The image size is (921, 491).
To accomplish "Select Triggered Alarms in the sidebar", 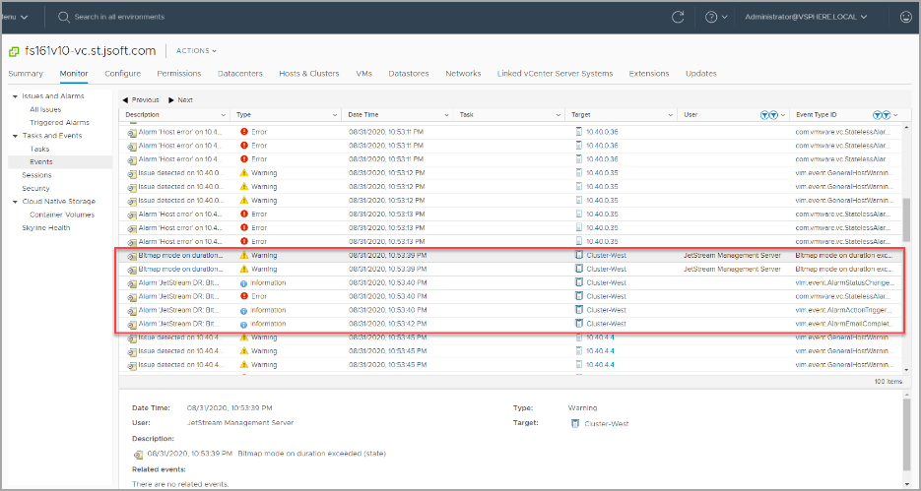I will [59, 122].
